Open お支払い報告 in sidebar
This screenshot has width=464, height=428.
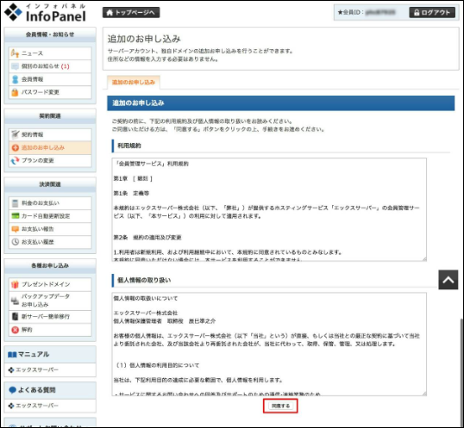(x=50, y=229)
